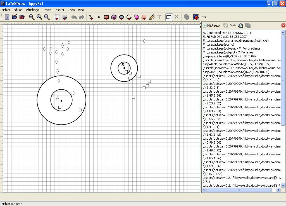Click the label B in the small circle
Image resolution: width=286 pixels, height=206 pixels.
coord(123,65)
